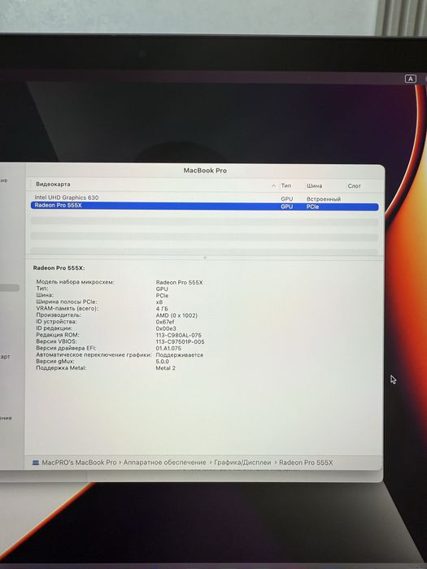Click the device ID value 0x67ef
Image resolution: width=427 pixels, height=569 pixels.
tap(165, 322)
